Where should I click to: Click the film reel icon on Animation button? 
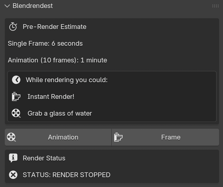[12, 137]
